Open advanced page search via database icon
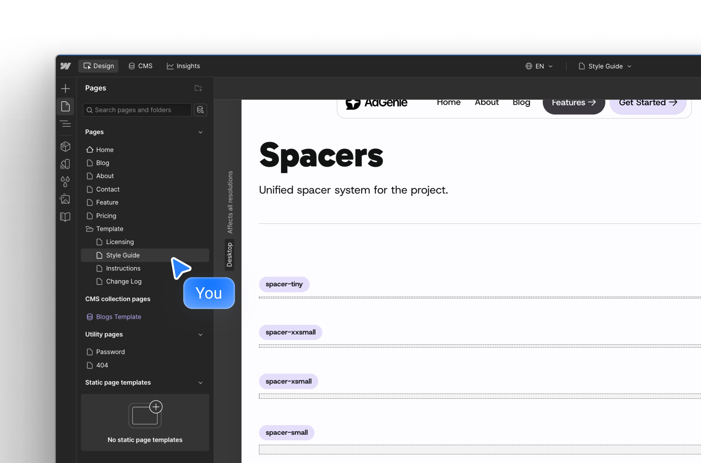Image resolution: width=701 pixels, height=463 pixels. [x=200, y=110]
